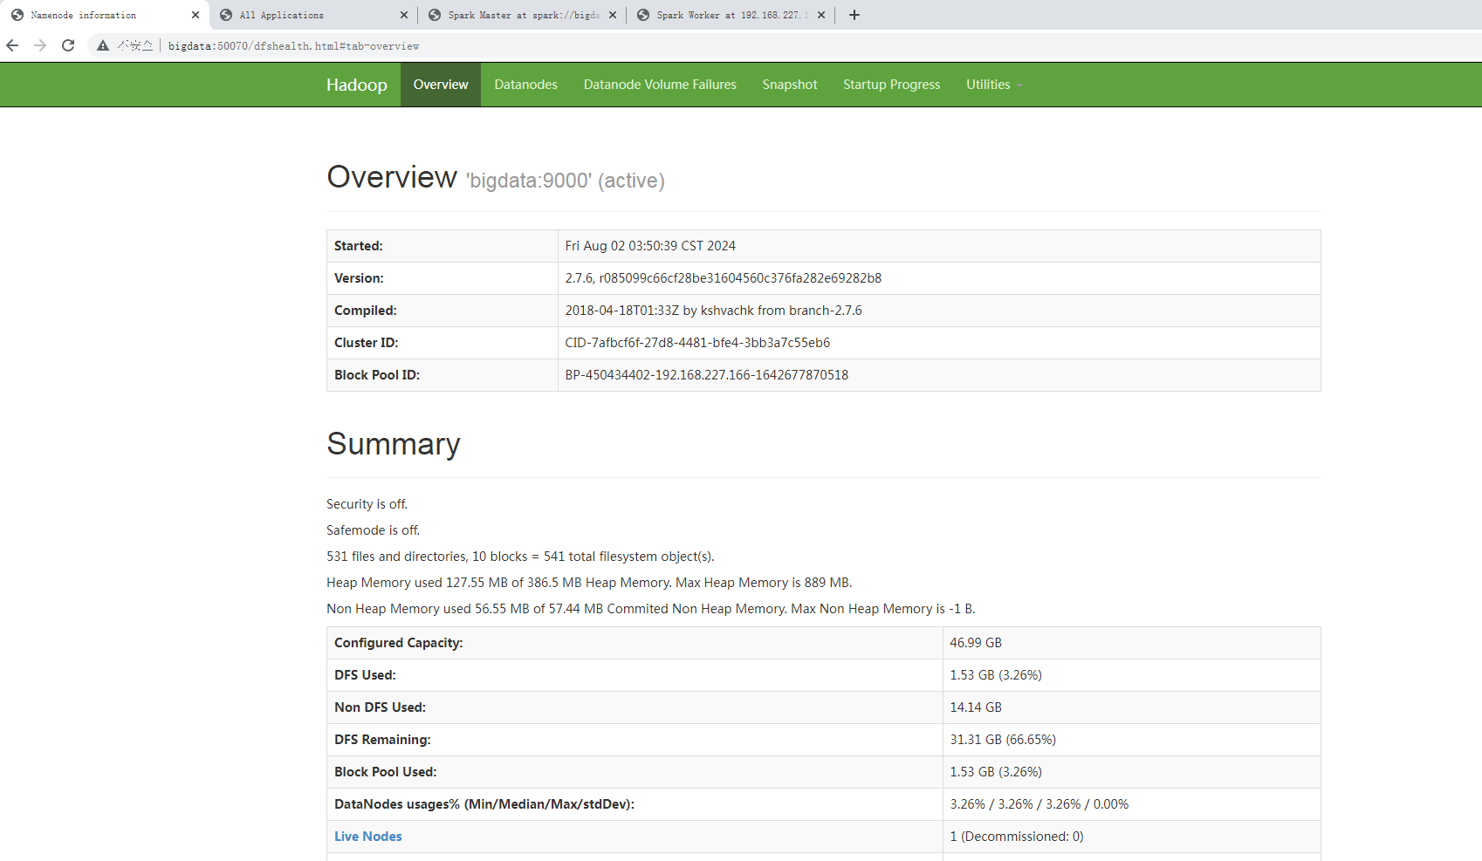Screen dimensions: 1482x861
Task: Click the 'Fri Aug 02 03:50:39 CST 2024' value
Action: [x=650, y=246]
